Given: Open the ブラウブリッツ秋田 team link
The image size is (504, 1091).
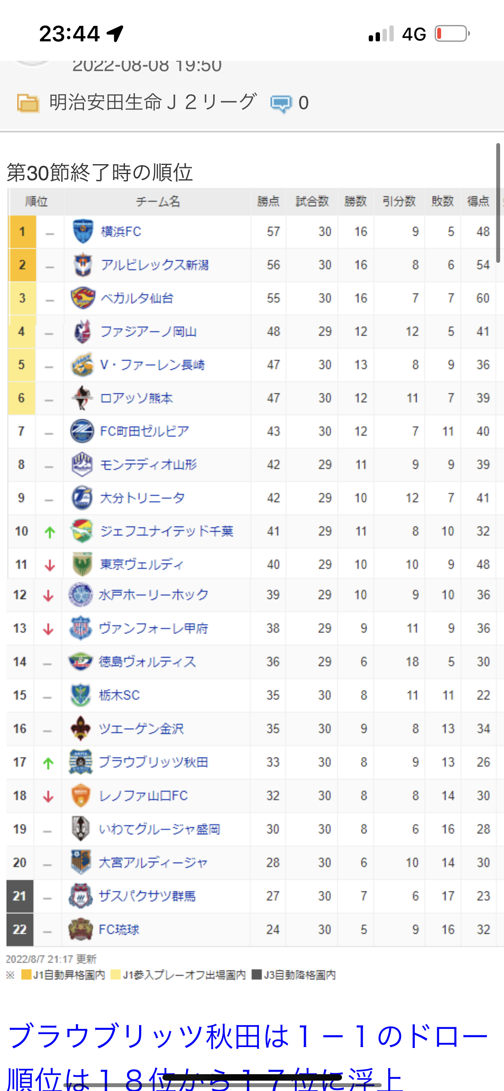Looking at the screenshot, I should pyautogui.click(x=153, y=762).
